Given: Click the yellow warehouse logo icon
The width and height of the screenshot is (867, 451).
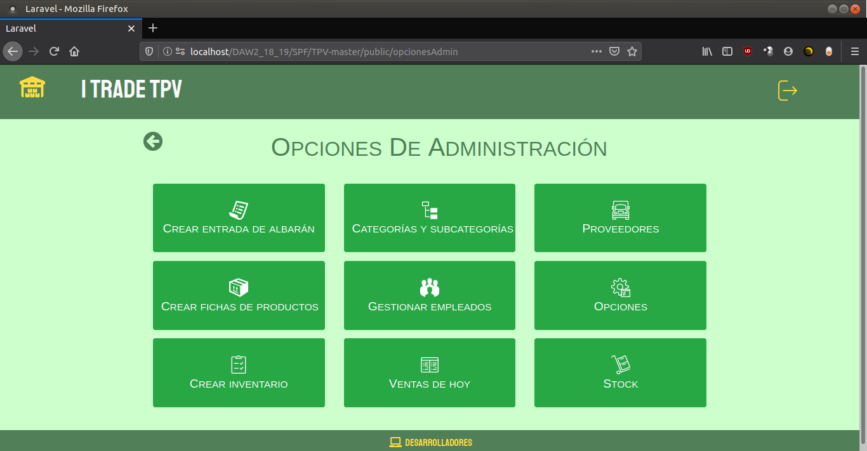Looking at the screenshot, I should (x=32, y=87).
